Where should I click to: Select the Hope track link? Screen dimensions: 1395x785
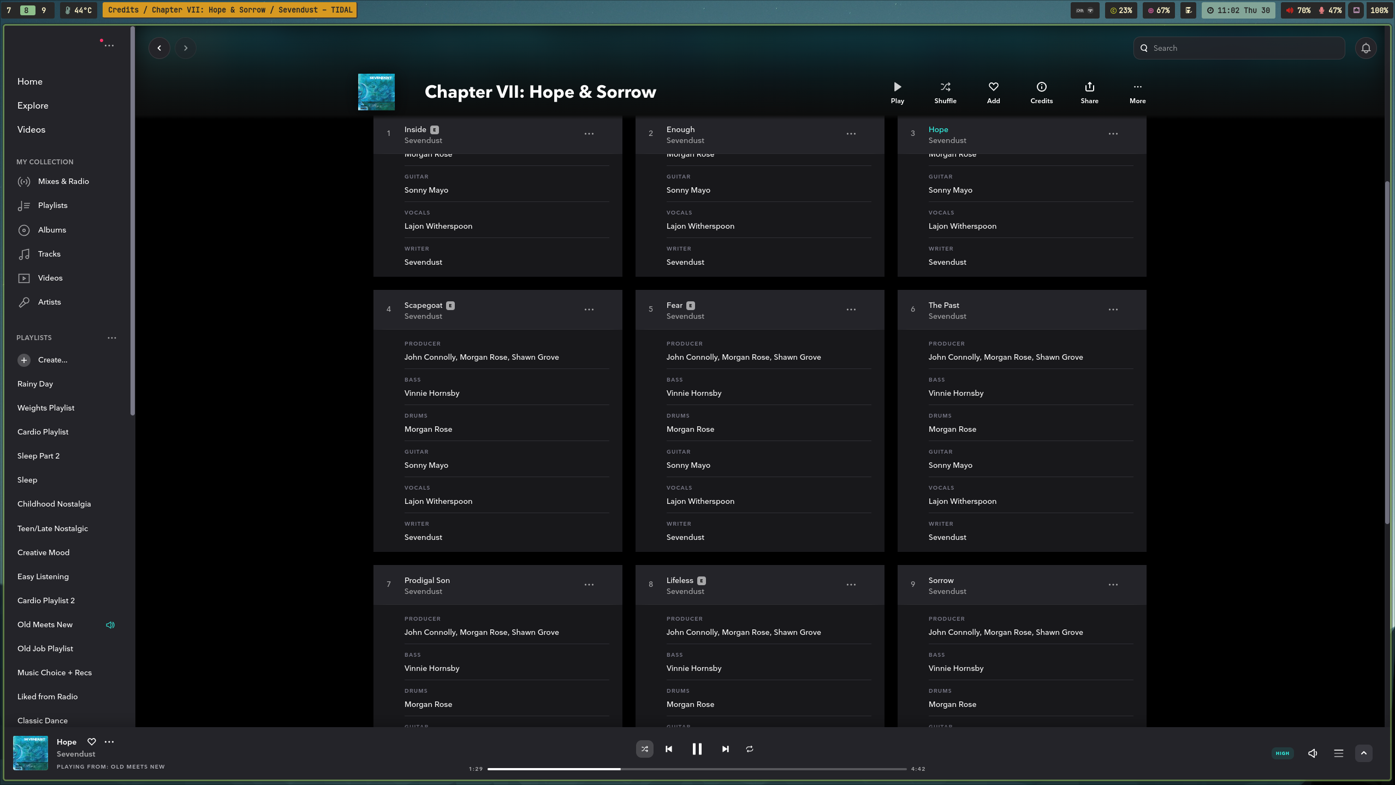[x=938, y=129]
